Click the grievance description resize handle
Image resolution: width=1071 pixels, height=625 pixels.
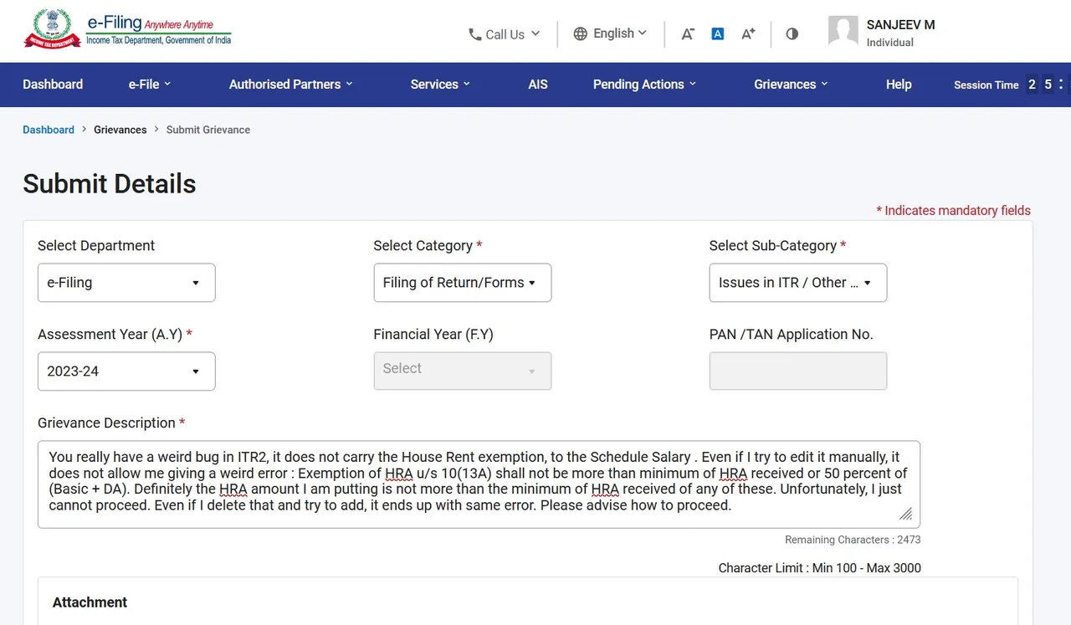[x=906, y=514]
